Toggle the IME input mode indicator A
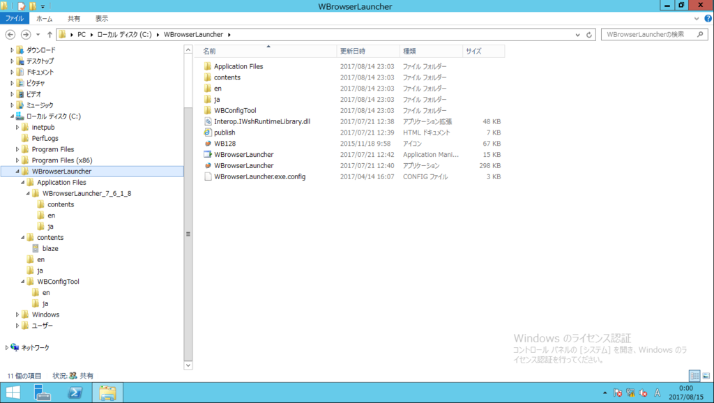The height and width of the screenshot is (403, 714). (x=657, y=393)
